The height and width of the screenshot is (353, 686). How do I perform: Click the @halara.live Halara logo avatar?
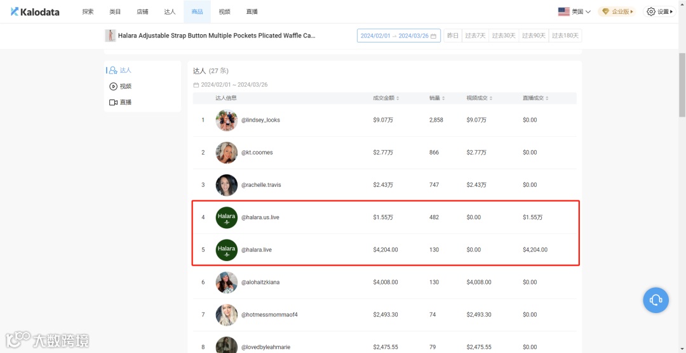227,250
